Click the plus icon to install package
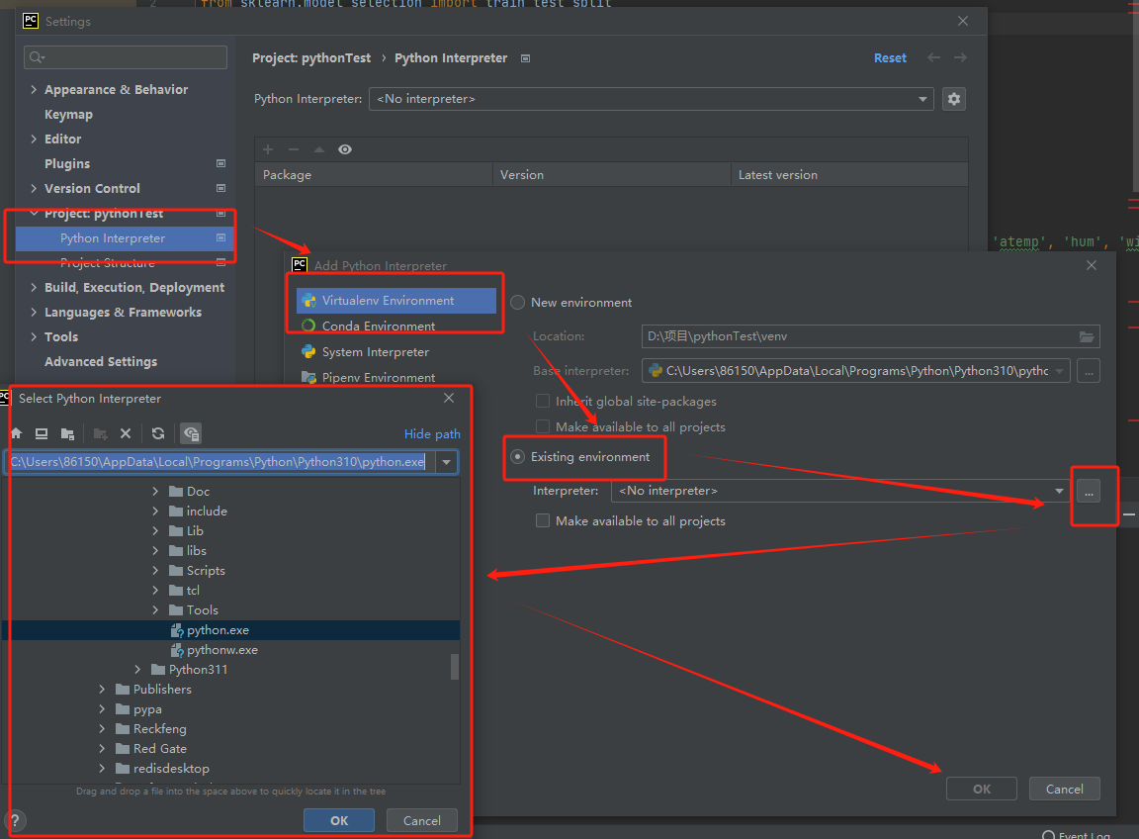The width and height of the screenshot is (1139, 839). click(268, 149)
